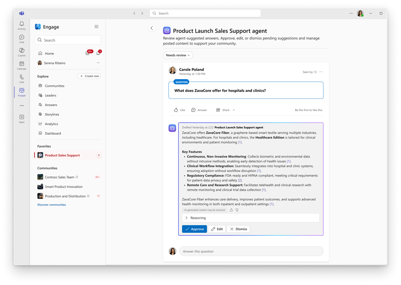The height and width of the screenshot is (285, 401).
Task: Open Engage notifications bell with badge
Action: [x=98, y=53]
